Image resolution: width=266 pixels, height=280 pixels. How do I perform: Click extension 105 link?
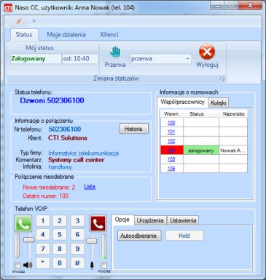pos(171,159)
